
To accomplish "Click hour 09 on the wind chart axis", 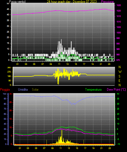I will pos(51,64).
